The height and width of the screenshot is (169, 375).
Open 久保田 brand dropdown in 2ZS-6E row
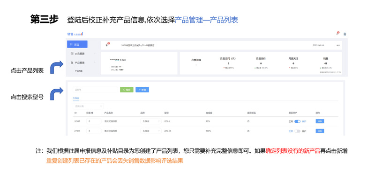pos(150,131)
